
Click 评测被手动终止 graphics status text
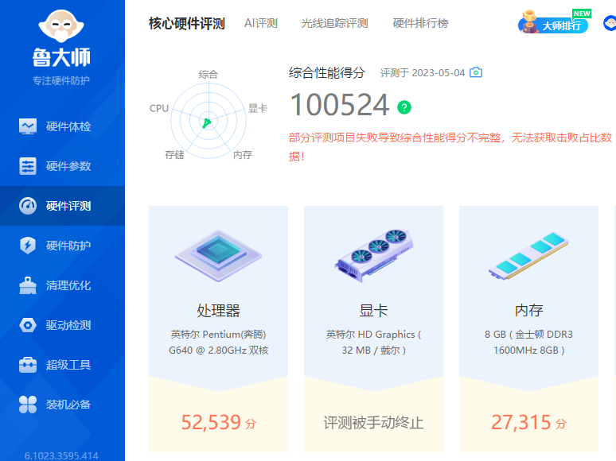click(373, 423)
